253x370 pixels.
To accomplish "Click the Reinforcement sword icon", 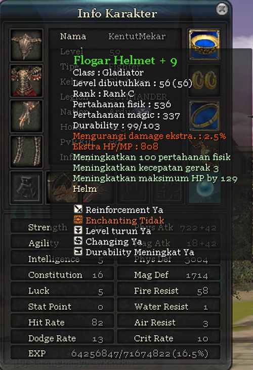I will pyautogui.click(x=78, y=210).
